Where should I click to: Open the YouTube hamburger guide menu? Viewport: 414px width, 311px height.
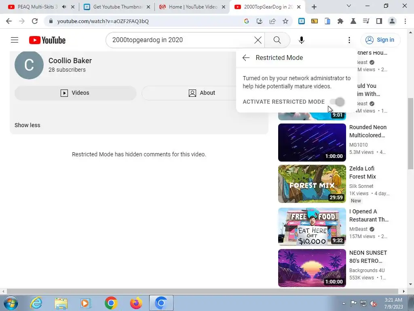click(15, 40)
